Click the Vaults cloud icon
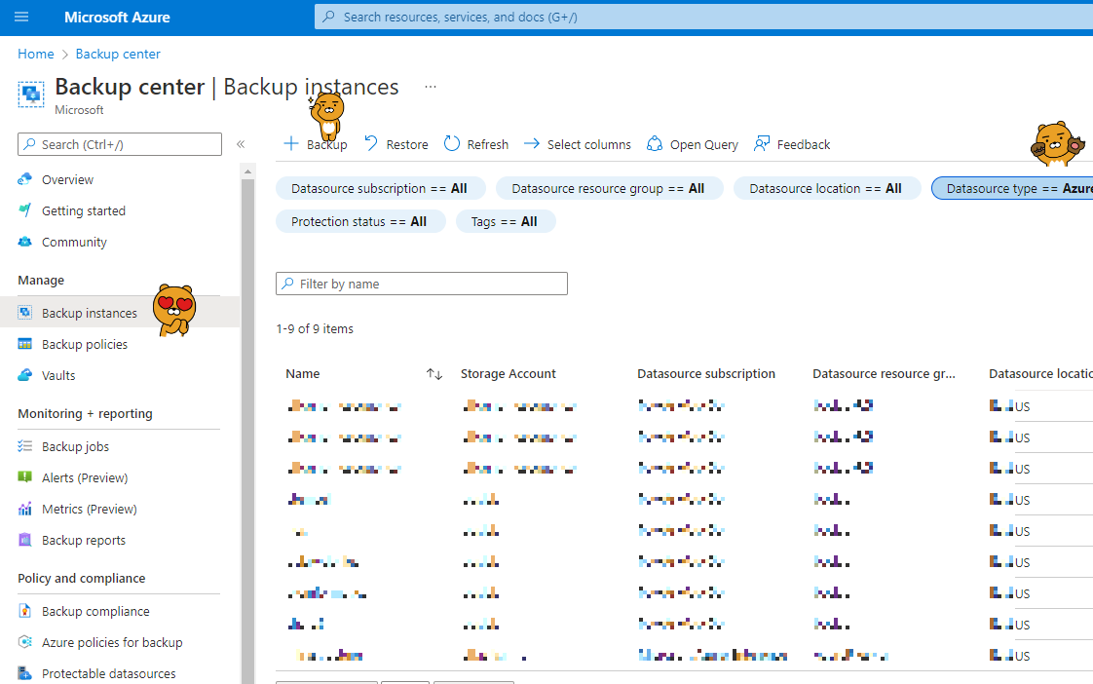Image resolution: width=1093 pixels, height=684 pixels. click(x=25, y=375)
